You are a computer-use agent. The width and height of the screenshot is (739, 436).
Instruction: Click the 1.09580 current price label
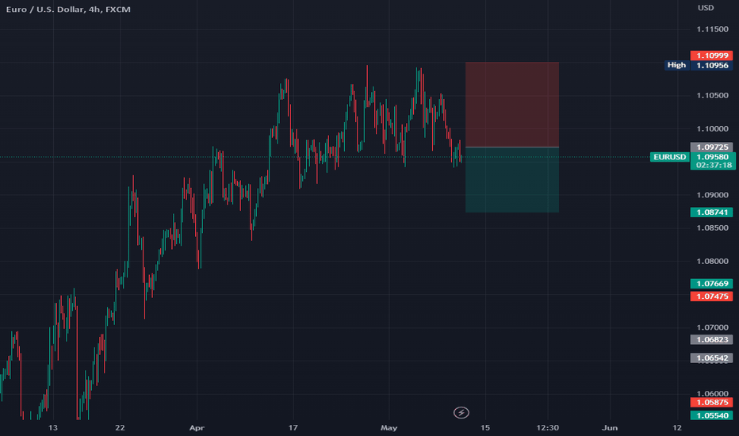point(713,157)
